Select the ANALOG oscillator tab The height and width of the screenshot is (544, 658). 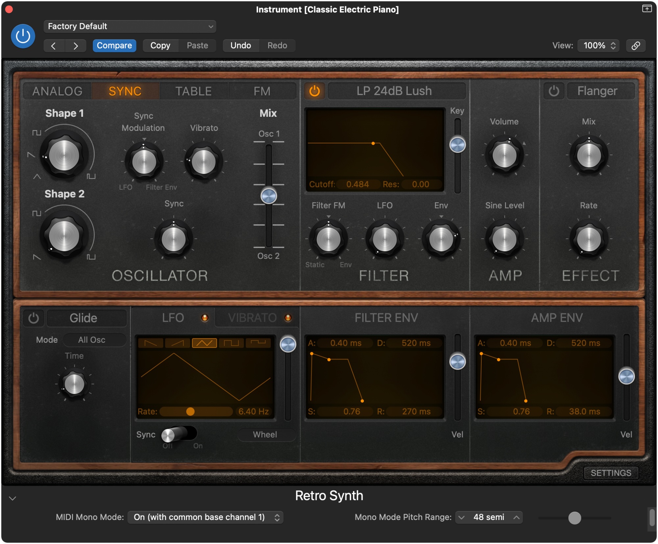(57, 91)
